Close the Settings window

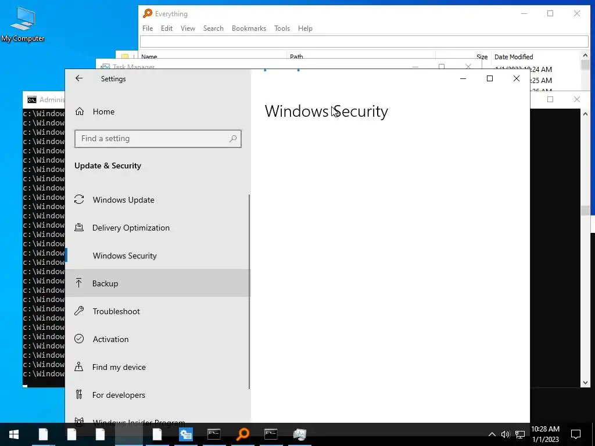(x=517, y=78)
